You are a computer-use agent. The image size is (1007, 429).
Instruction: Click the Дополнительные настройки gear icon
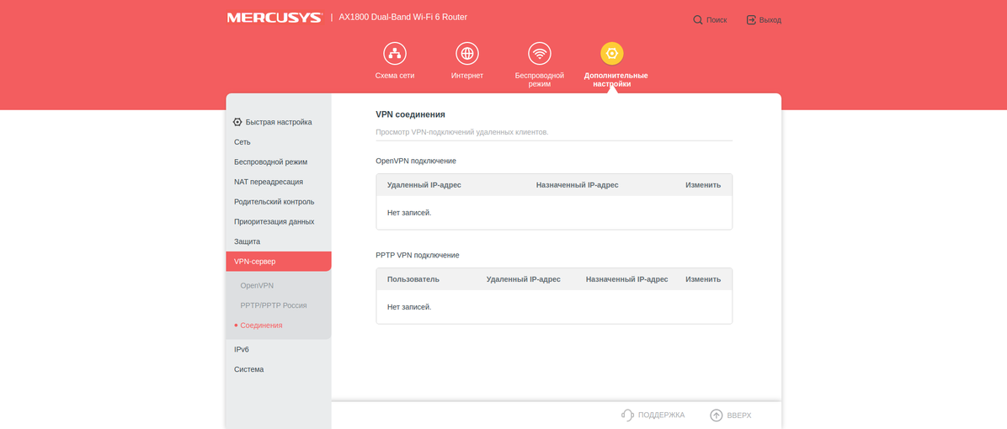point(612,54)
